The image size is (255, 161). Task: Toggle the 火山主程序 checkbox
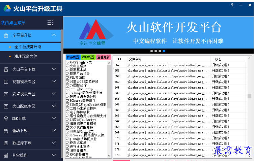[68, 66]
